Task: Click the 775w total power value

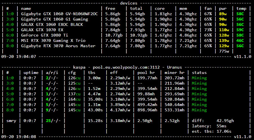Action: 224,51
